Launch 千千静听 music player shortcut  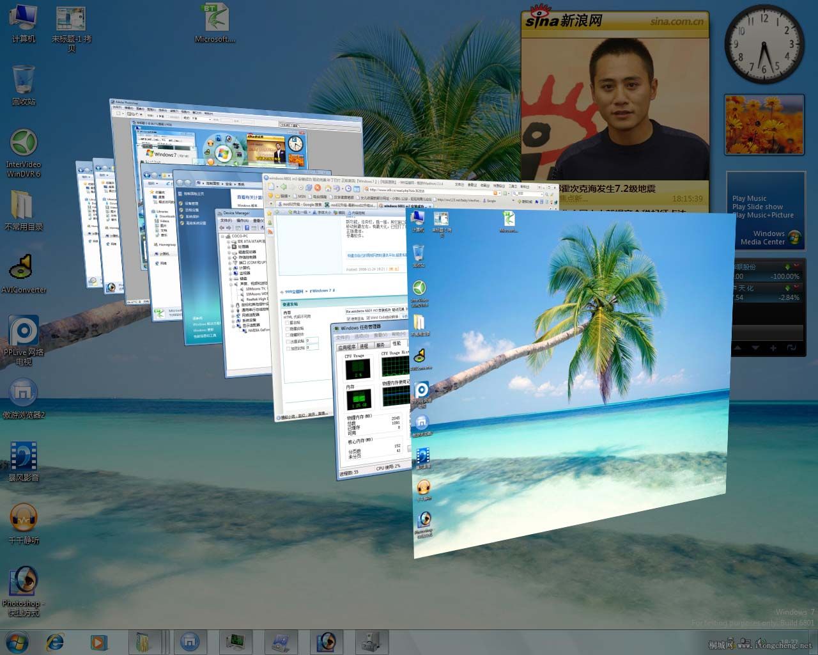pos(24,524)
